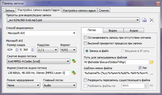The image size is (162, 95).
Task: Close the Панель записи window
Action: 158,3
